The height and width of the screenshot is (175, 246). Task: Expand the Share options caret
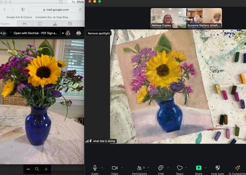click(206, 168)
